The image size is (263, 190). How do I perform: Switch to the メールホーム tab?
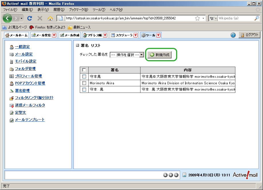pyautogui.click(x=17, y=35)
